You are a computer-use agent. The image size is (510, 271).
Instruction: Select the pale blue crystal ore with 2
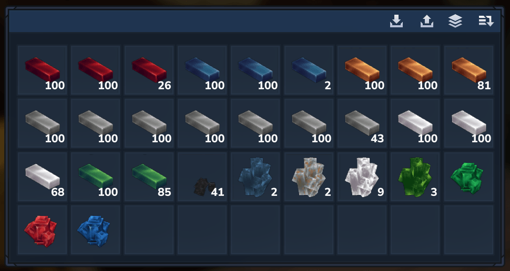click(x=256, y=176)
